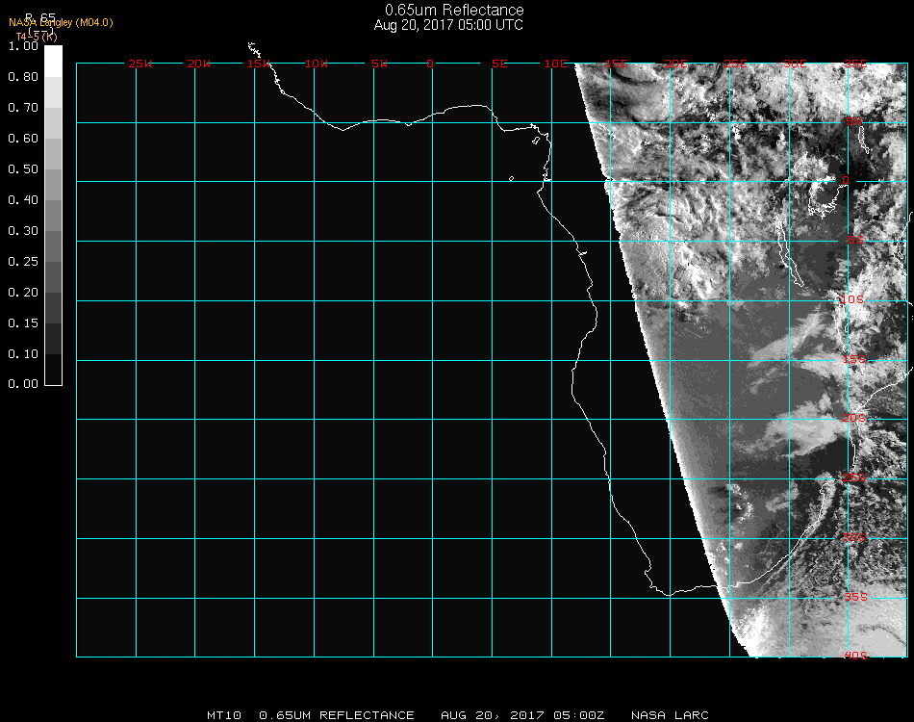
Task: Click the 30S latitude label
Action: (854, 537)
